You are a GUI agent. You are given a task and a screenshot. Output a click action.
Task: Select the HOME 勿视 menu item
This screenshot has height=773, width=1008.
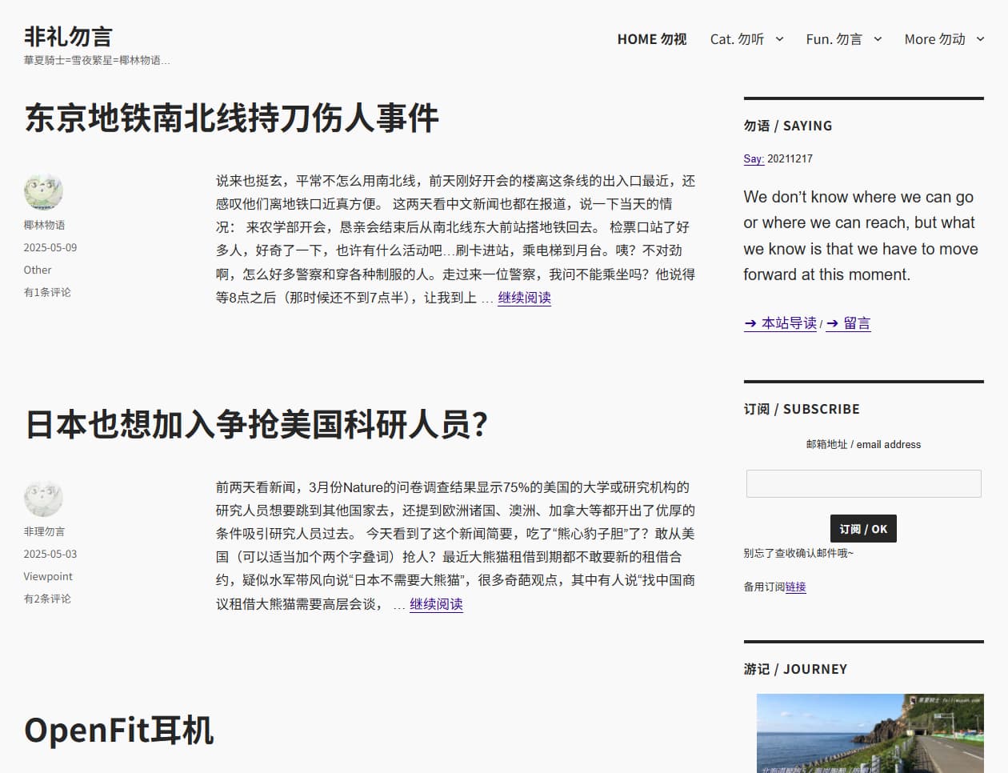(x=652, y=38)
